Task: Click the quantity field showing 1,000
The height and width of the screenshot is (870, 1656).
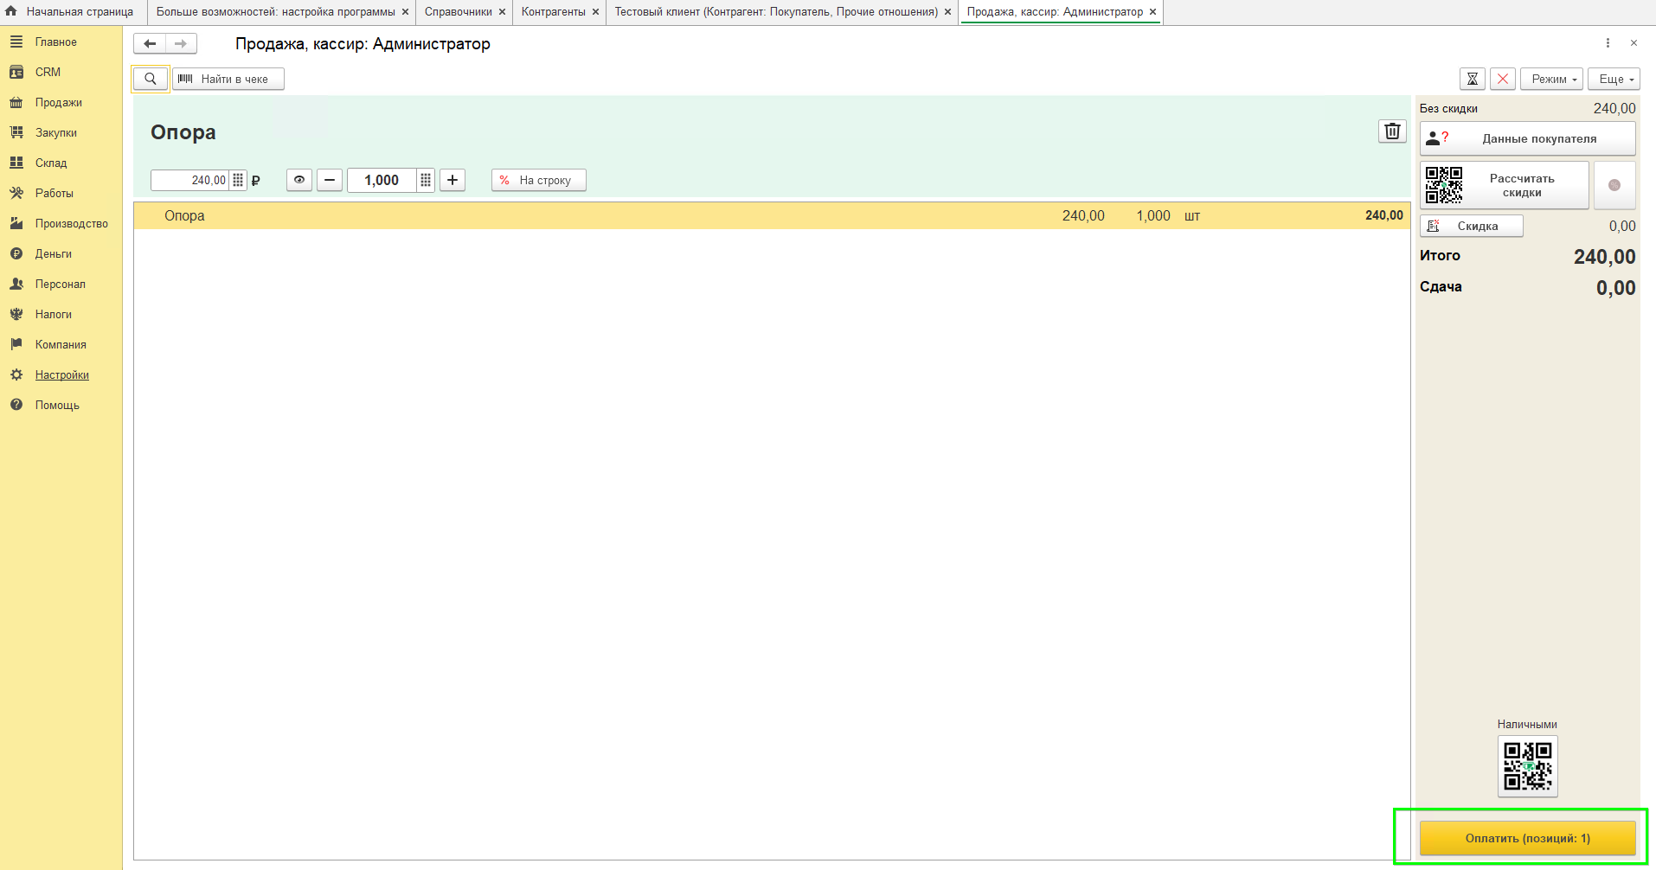Action: [382, 180]
